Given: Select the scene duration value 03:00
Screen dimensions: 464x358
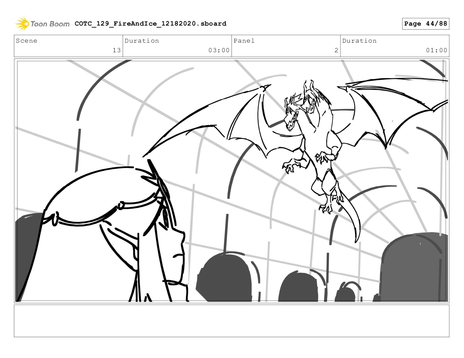Looking at the screenshot, I should point(219,50).
